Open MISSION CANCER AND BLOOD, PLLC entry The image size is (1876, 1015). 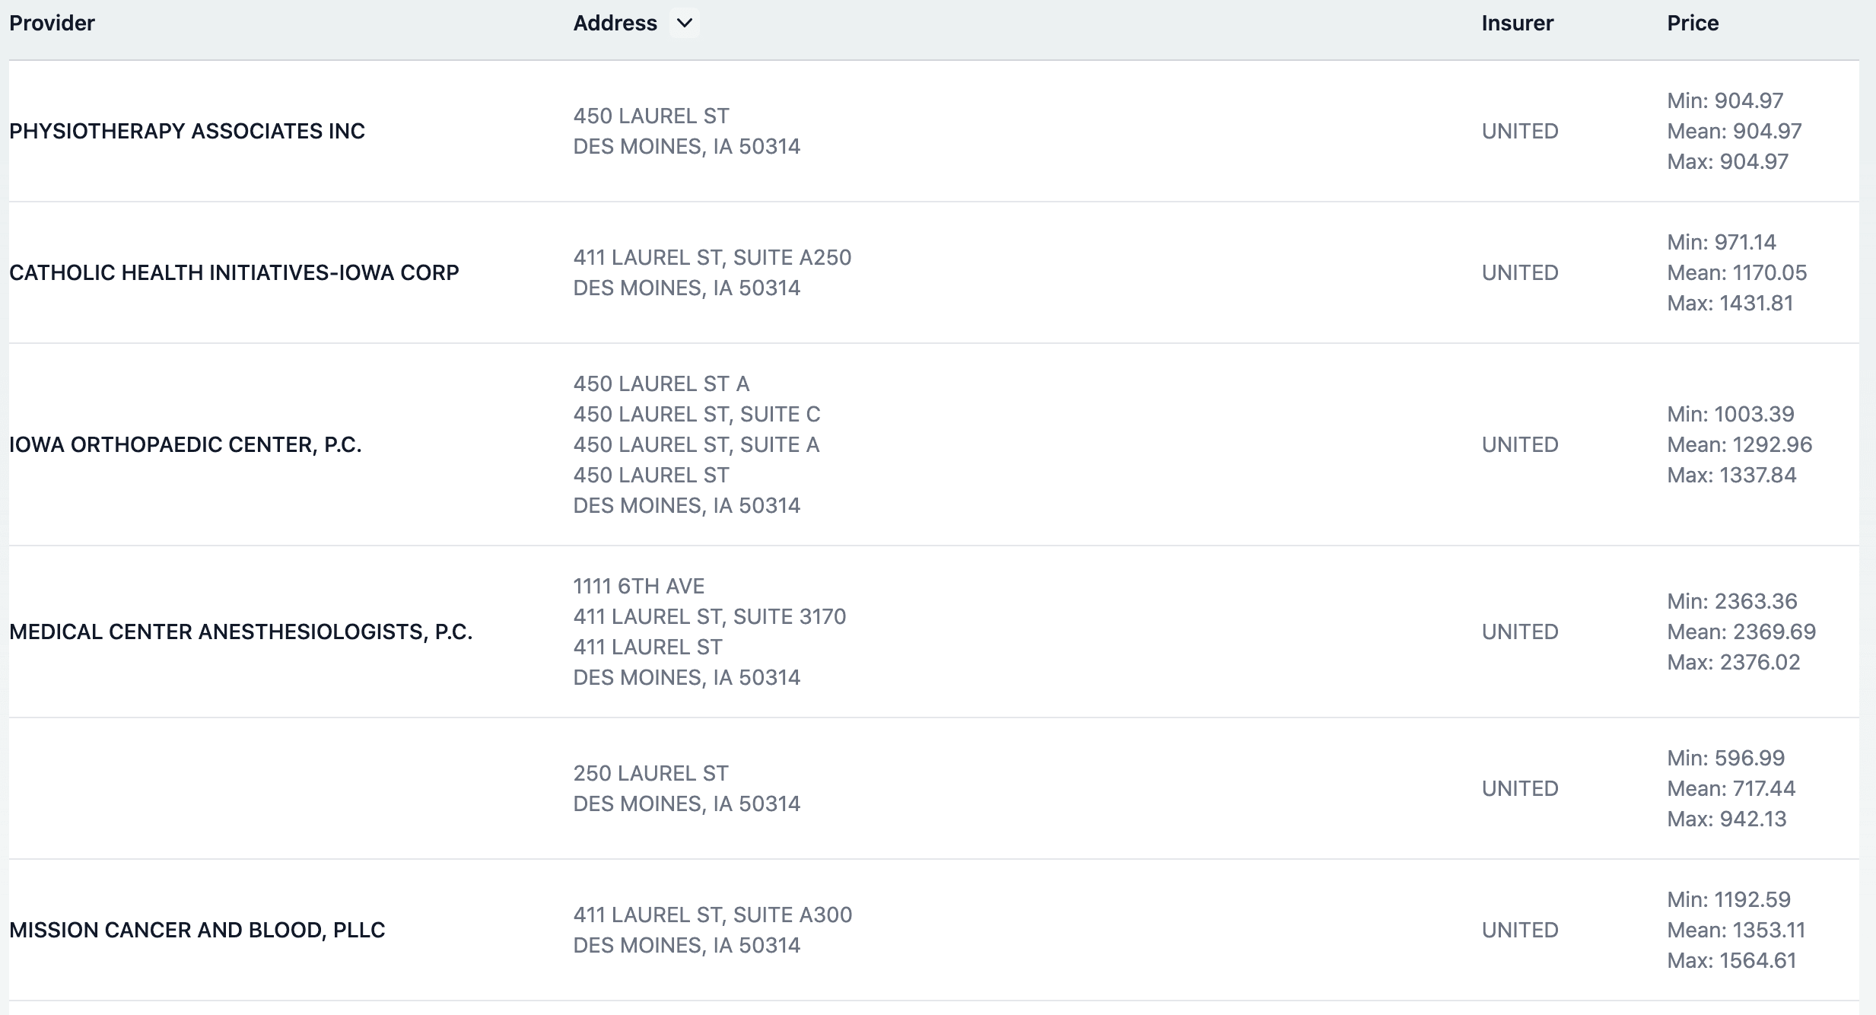(x=197, y=929)
